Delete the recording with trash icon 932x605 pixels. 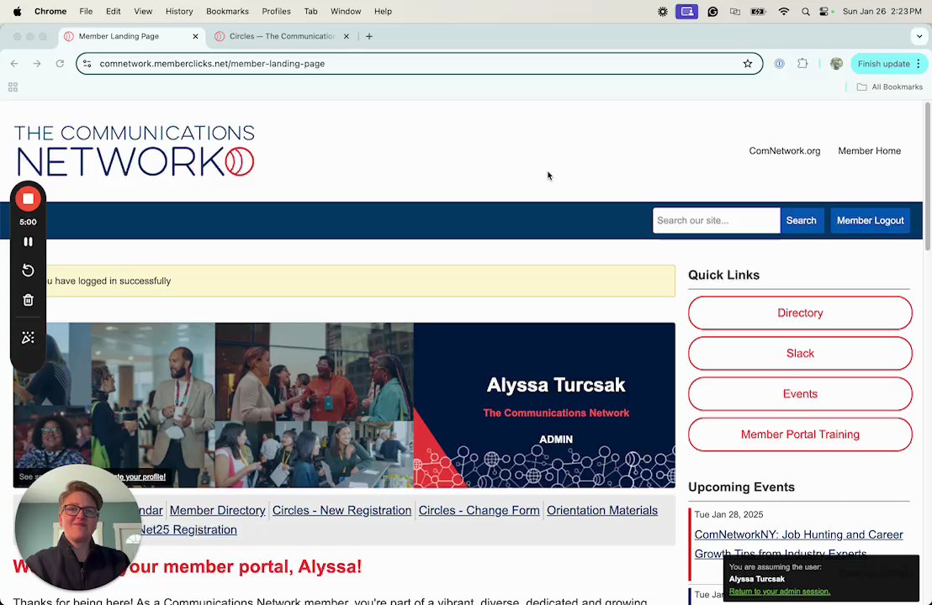point(28,300)
